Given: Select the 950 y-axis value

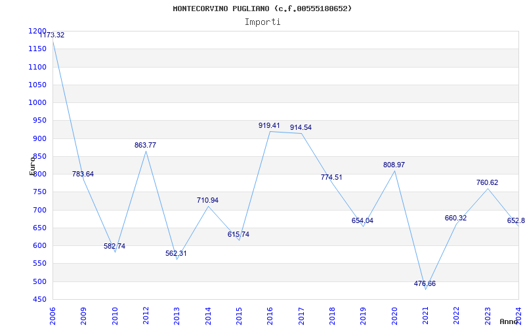Looking at the screenshot, I should 39,121.
